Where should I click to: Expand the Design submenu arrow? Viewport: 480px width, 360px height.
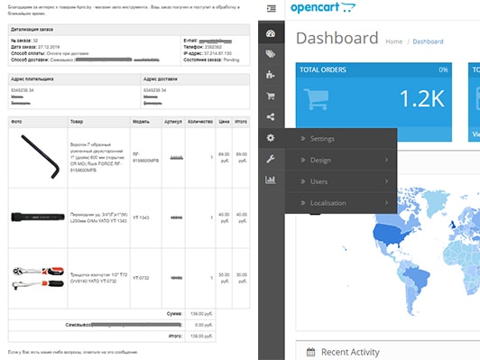(387, 160)
